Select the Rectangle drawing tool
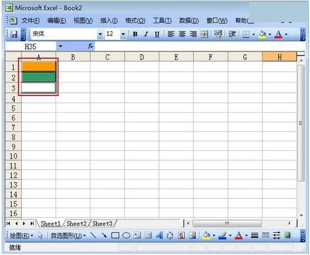The width and height of the screenshot is (310, 255). click(x=115, y=235)
